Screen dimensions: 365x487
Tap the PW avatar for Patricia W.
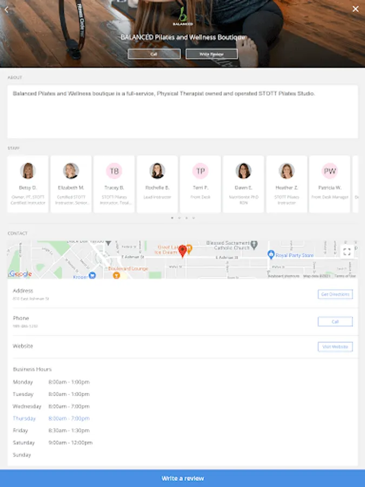click(x=330, y=171)
